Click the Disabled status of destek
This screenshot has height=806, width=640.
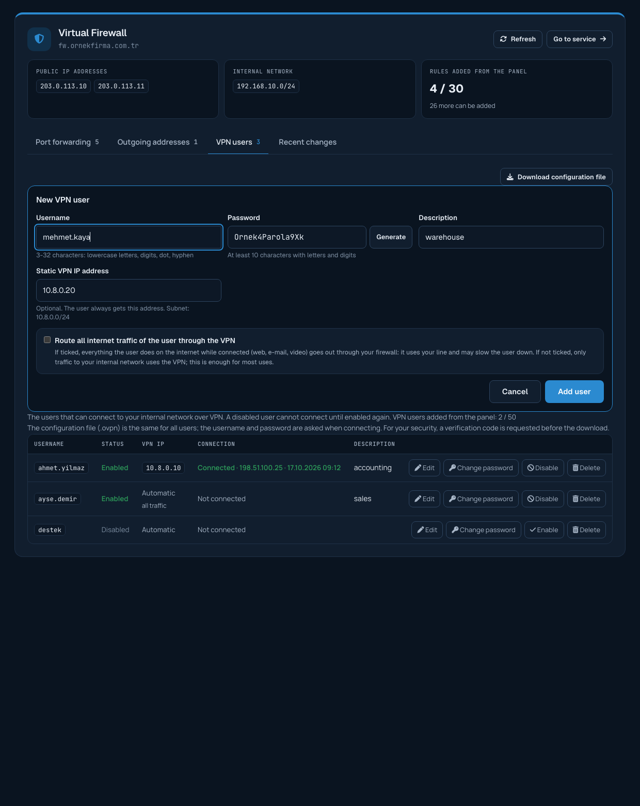pyautogui.click(x=115, y=530)
